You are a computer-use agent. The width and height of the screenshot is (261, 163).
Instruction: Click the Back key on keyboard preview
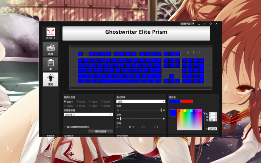(x=156, y=60)
